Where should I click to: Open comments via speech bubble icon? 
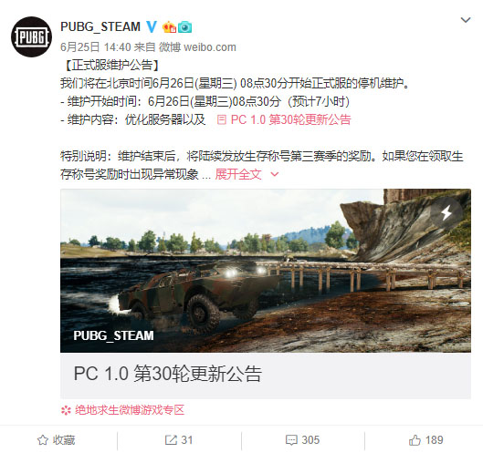coord(291,440)
